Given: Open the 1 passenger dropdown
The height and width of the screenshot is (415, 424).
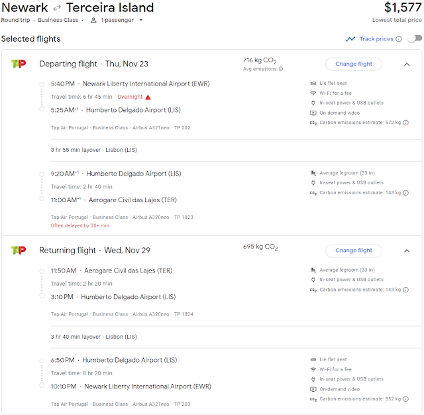Looking at the screenshot, I should pyautogui.click(x=117, y=20).
